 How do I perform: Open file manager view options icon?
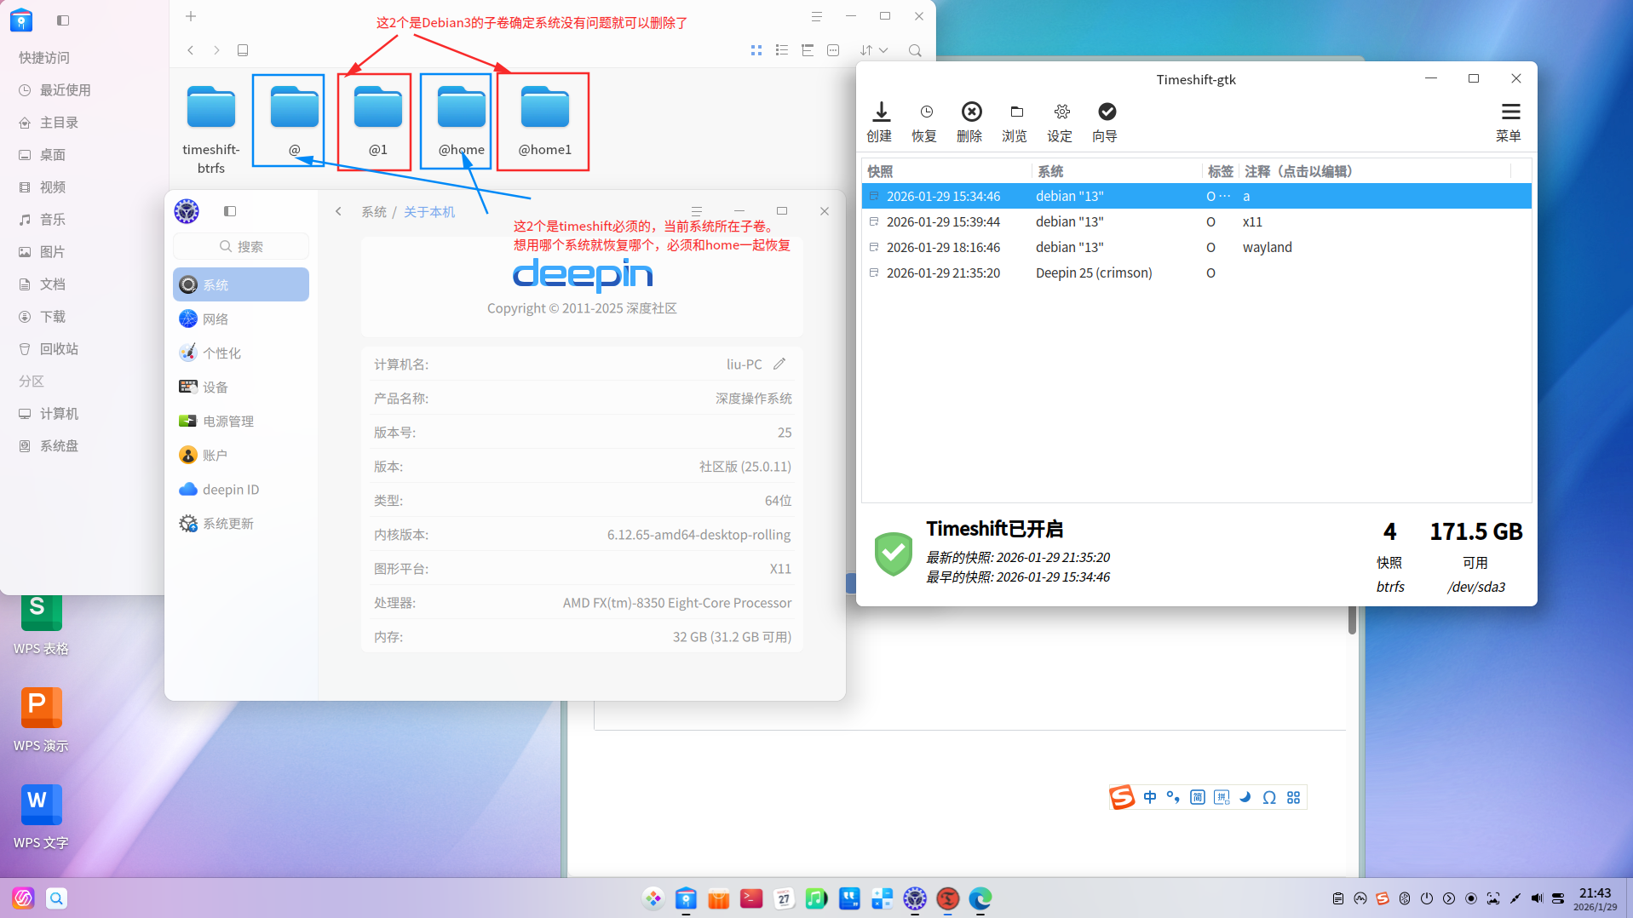point(833,50)
